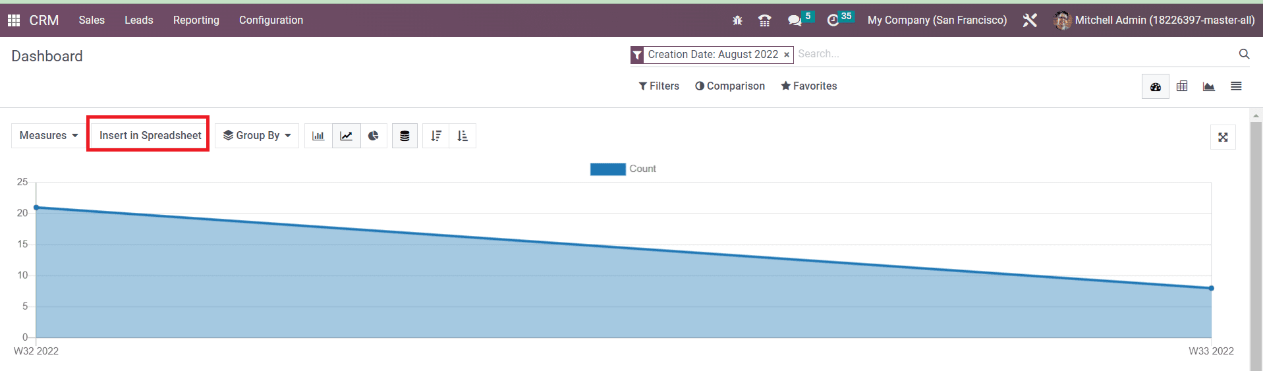Expand graph to full screen
This screenshot has width=1263, height=371.
click(x=1223, y=137)
